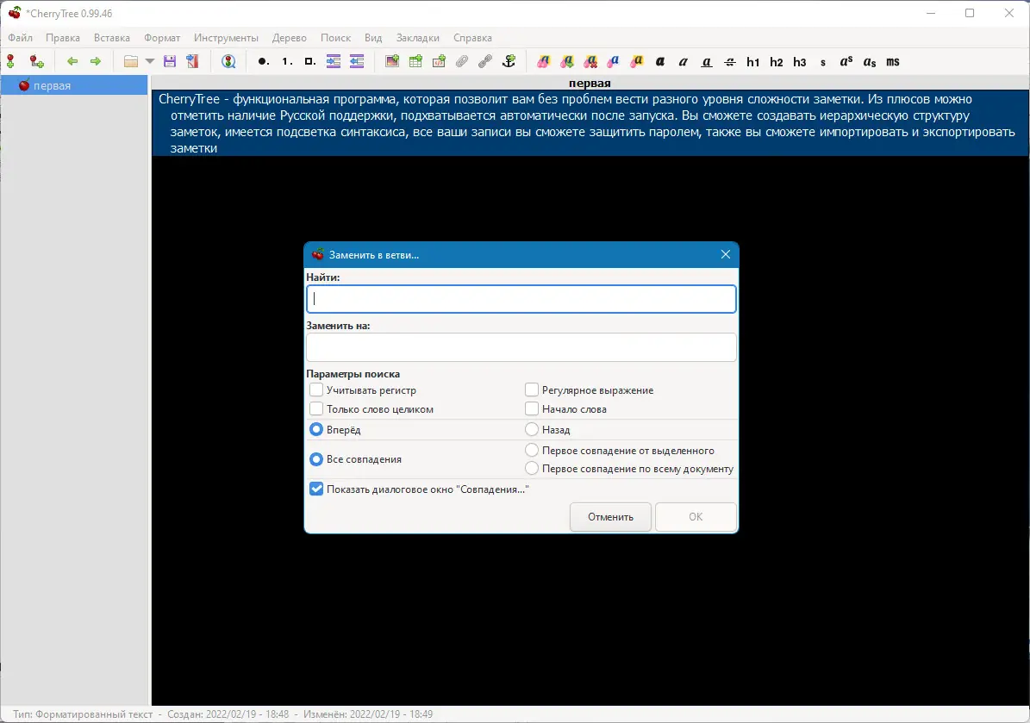Select the первая node in tree
Image resolution: width=1030 pixels, height=723 pixels.
[x=74, y=85]
